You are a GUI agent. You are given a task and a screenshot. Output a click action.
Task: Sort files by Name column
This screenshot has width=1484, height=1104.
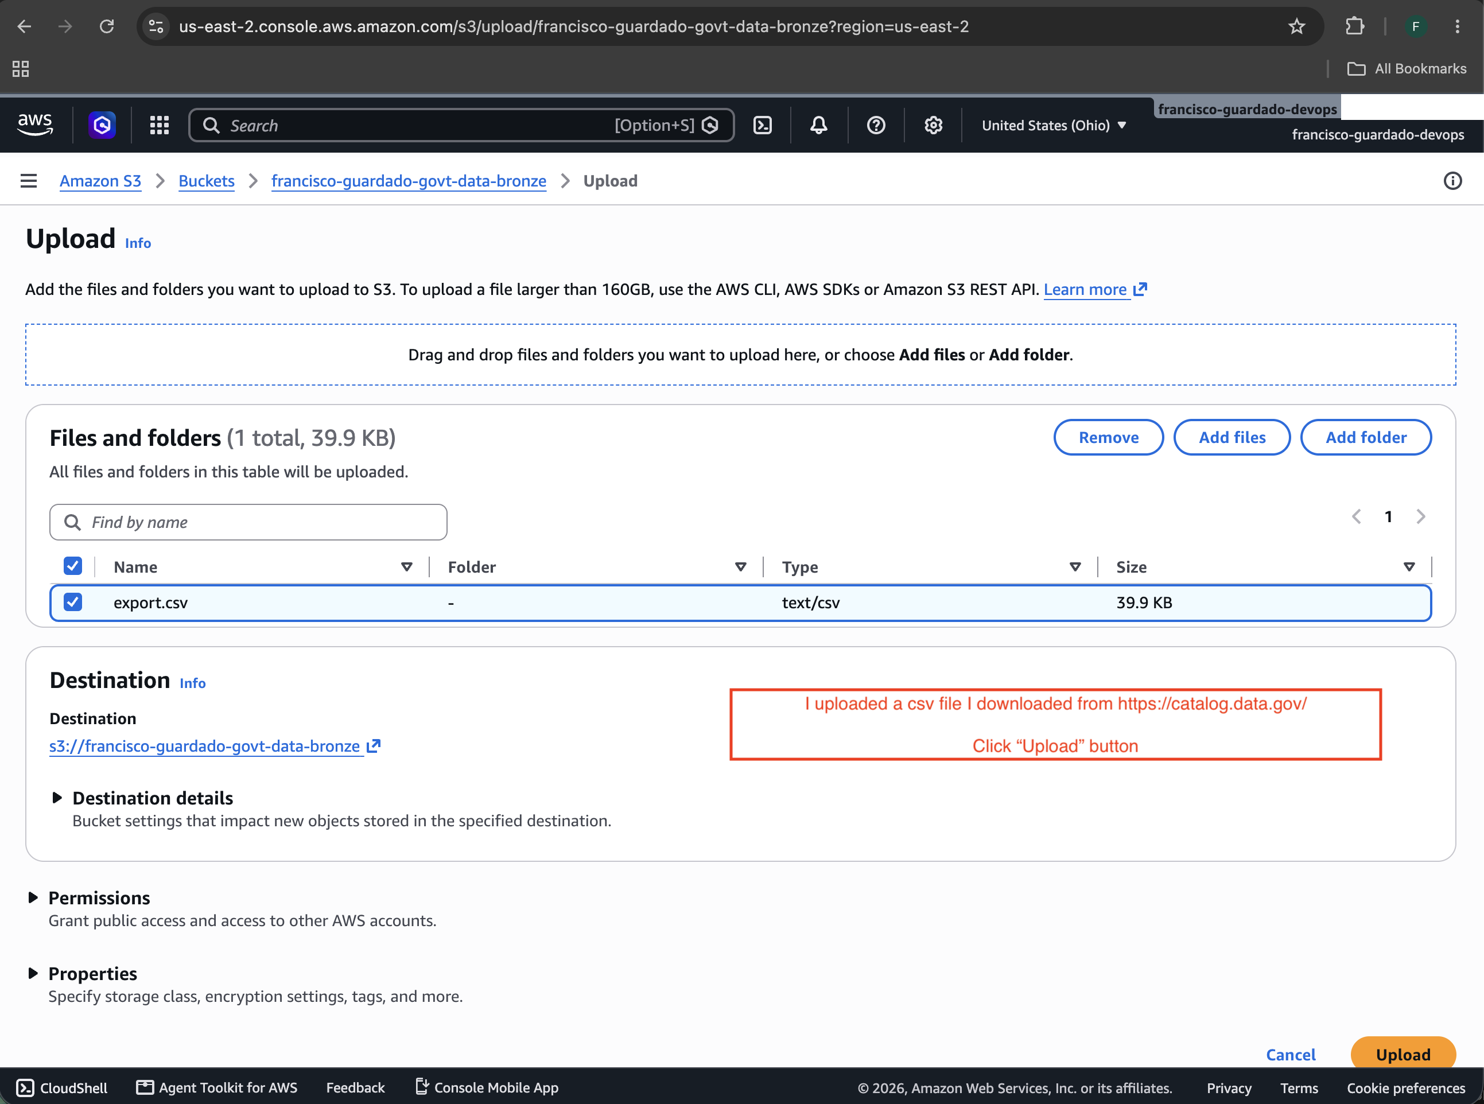[406, 567]
